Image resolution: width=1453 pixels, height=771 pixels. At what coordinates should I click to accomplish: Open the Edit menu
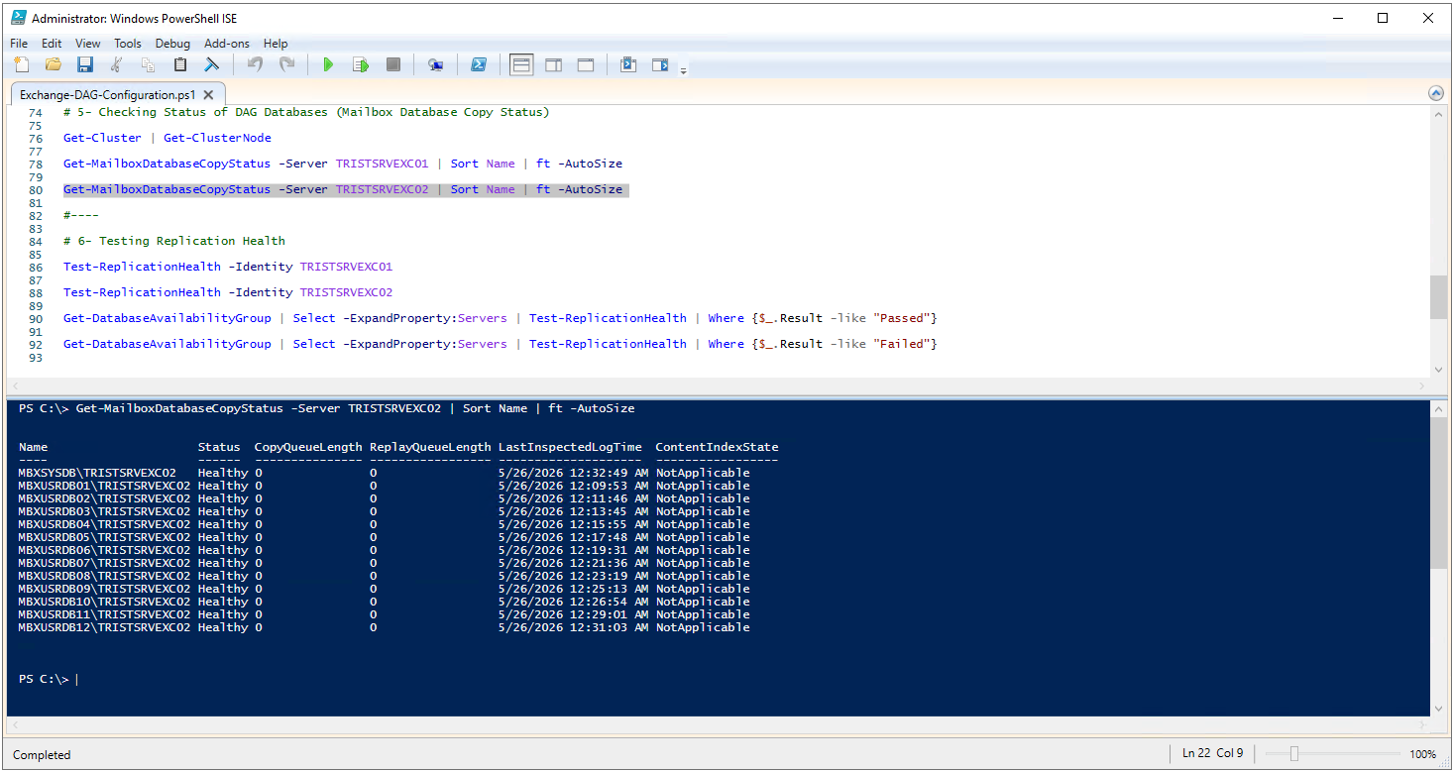pos(52,44)
